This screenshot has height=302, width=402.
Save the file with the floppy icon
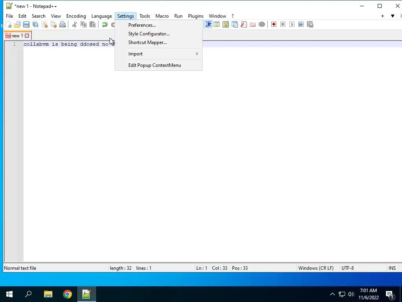click(x=26, y=24)
